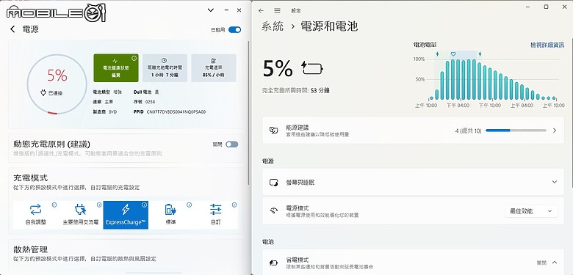Click the clock icon on the charge time tile
The height and width of the screenshot is (275, 573).
tap(164, 60)
